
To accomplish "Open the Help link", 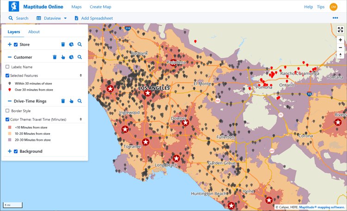I will pyautogui.click(x=308, y=7).
